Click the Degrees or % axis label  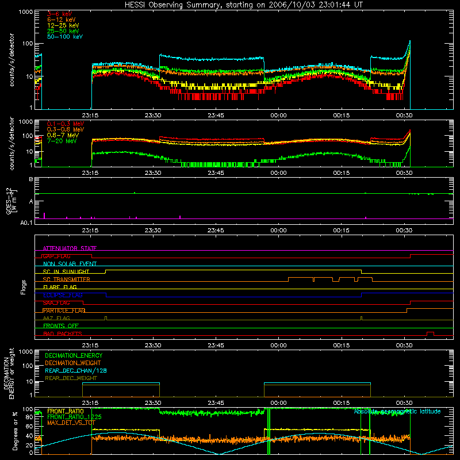[15, 431]
